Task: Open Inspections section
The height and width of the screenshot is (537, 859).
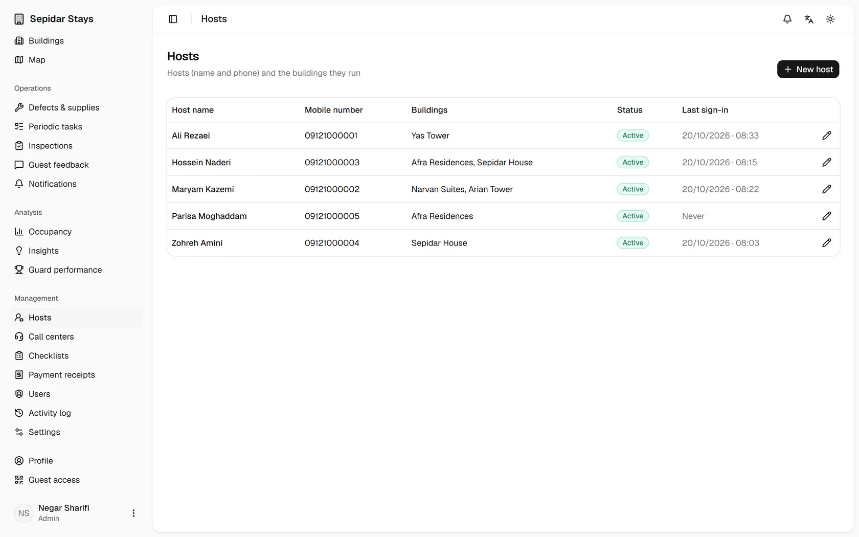Action: coord(76,146)
